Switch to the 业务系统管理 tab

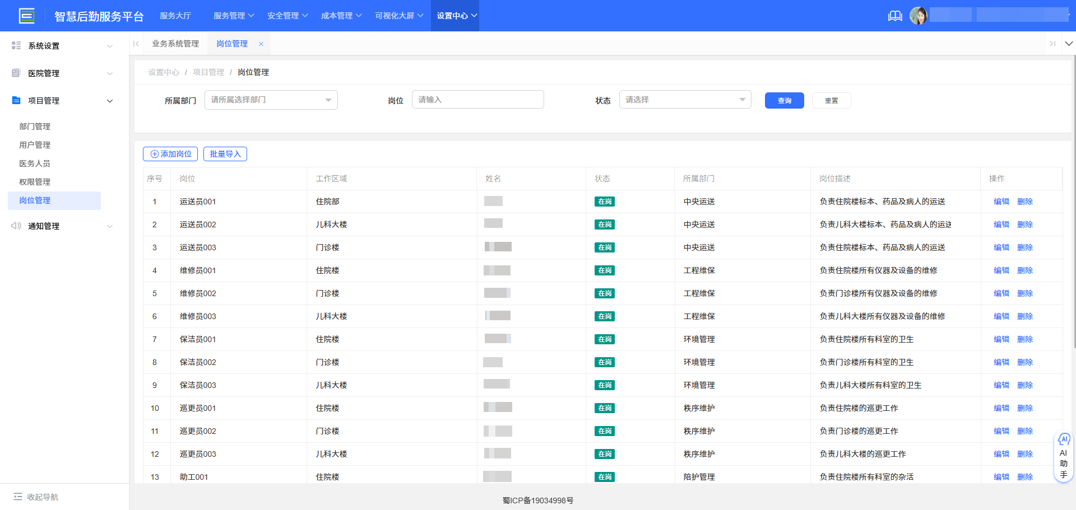point(175,44)
